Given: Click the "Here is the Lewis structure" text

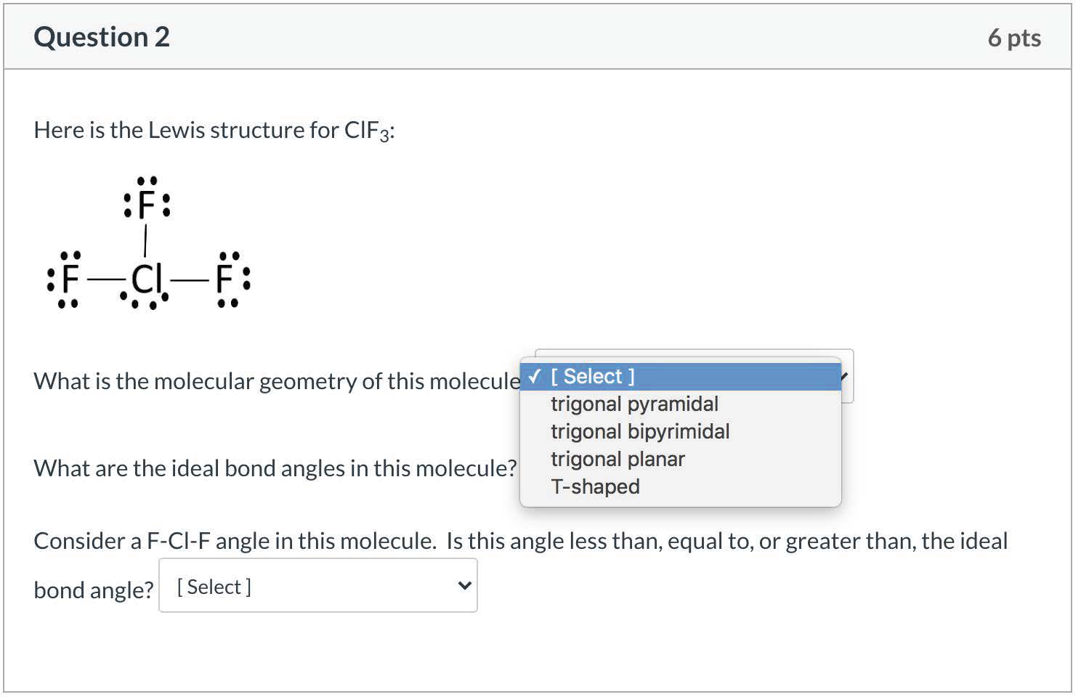Looking at the screenshot, I should (214, 130).
